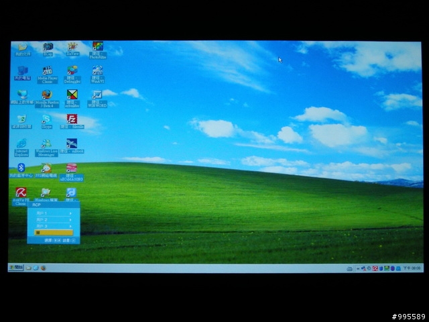Screen dimensions: 429x322
Task: Launch the XnView shortcut
Action: click(72, 49)
